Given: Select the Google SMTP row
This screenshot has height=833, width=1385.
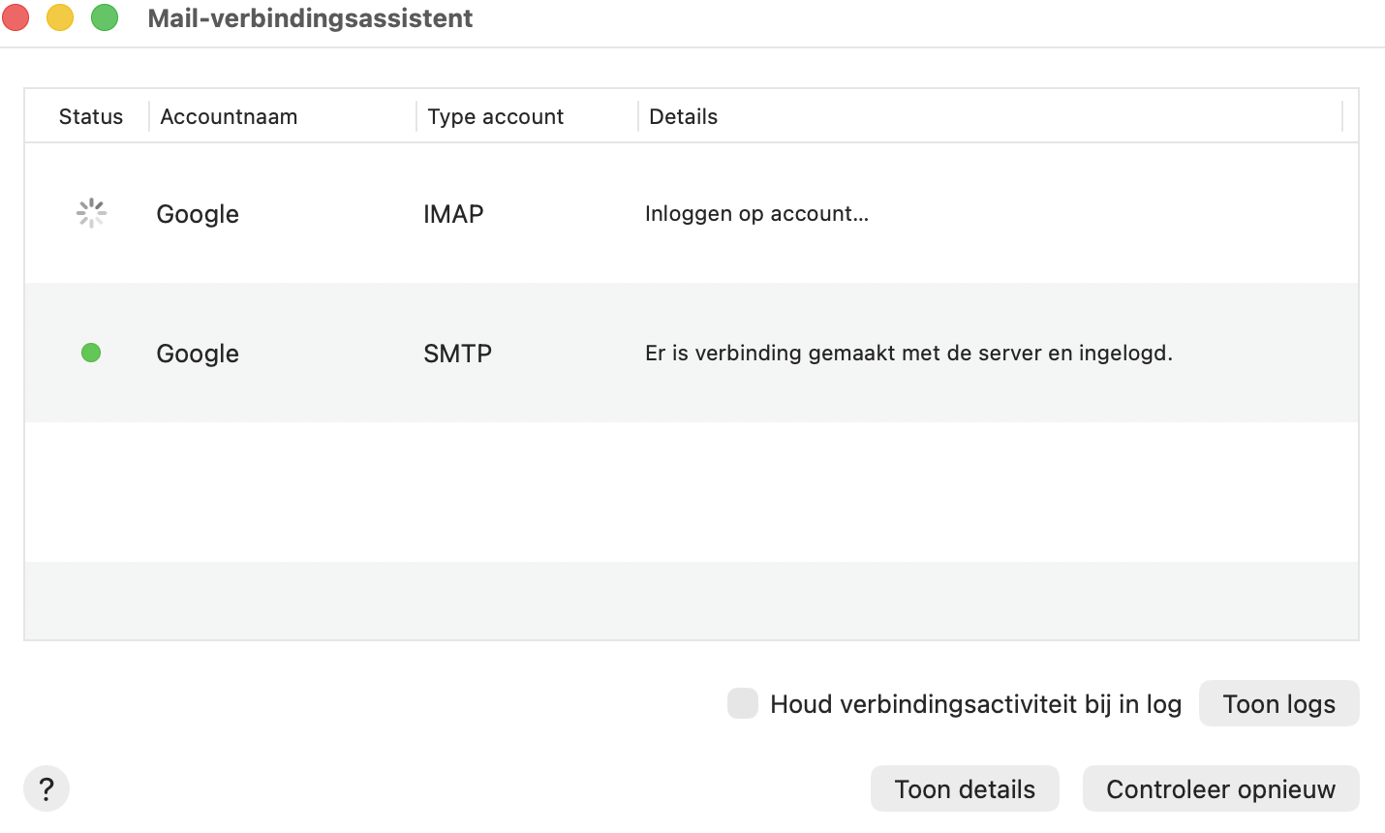Looking at the screenshot, I should 678,353.
